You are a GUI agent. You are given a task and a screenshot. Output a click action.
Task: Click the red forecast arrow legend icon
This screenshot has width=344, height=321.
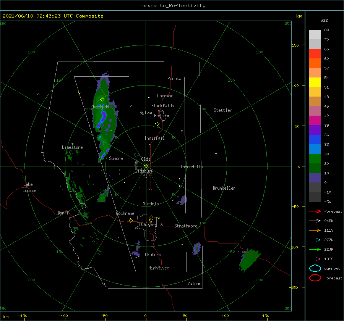coord(315,211)
